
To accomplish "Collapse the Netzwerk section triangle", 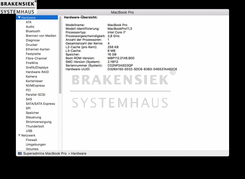I will [19, 135].
